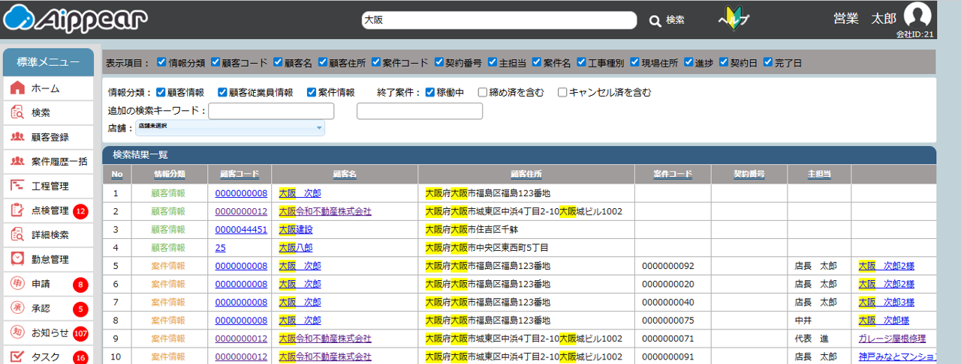Sort results by 顧客名 column header
The height and width of the screenshot is (364, 961).
345,174
